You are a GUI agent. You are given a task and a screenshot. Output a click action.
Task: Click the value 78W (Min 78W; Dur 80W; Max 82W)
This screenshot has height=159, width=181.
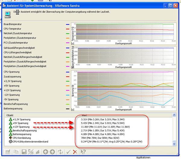point(100,138)
